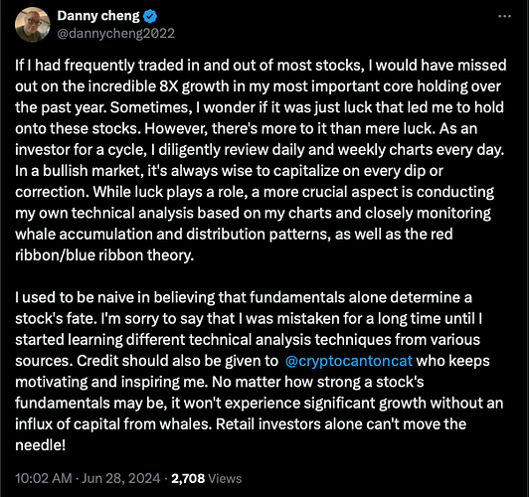Open Danny cheng's profile picture
This screenshot has width=529, height=497.
click(x=33, y=25)
